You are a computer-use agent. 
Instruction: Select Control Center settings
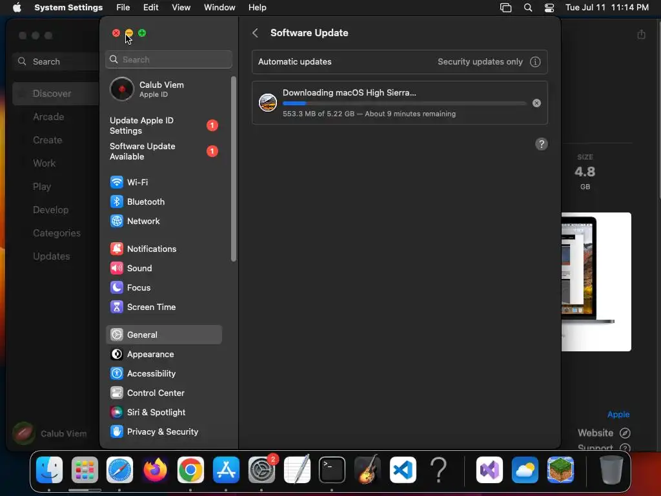coord(163,393)
